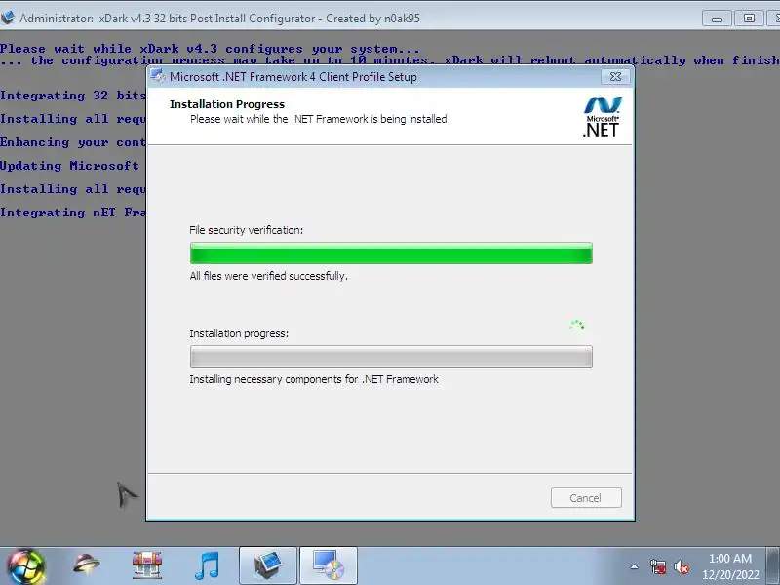The height and width of the screenshot is (585, 780).
Task: Click the xDark Configurator title bar icon
Action: (8, 18)
